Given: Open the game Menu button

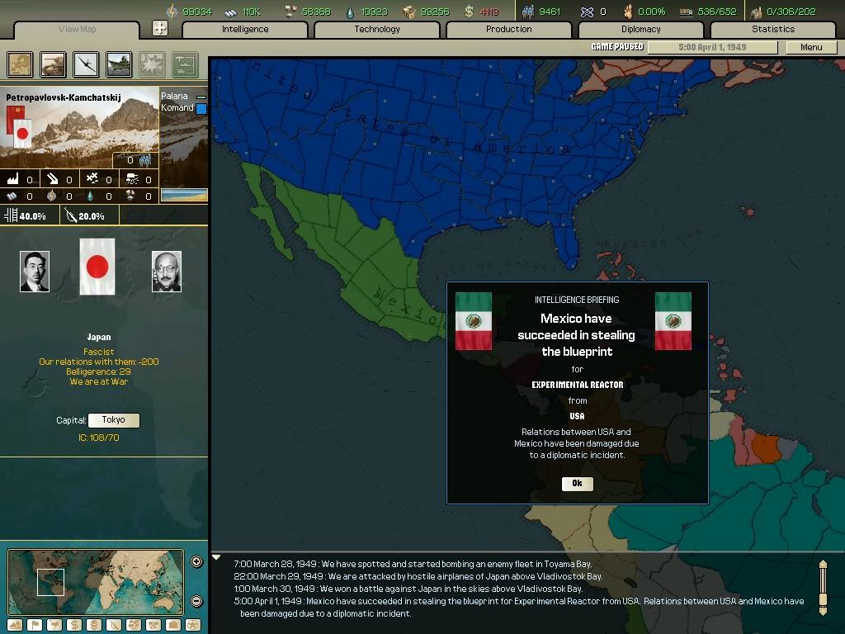Looking at the screenshot, I should click(x=811, y=47).
